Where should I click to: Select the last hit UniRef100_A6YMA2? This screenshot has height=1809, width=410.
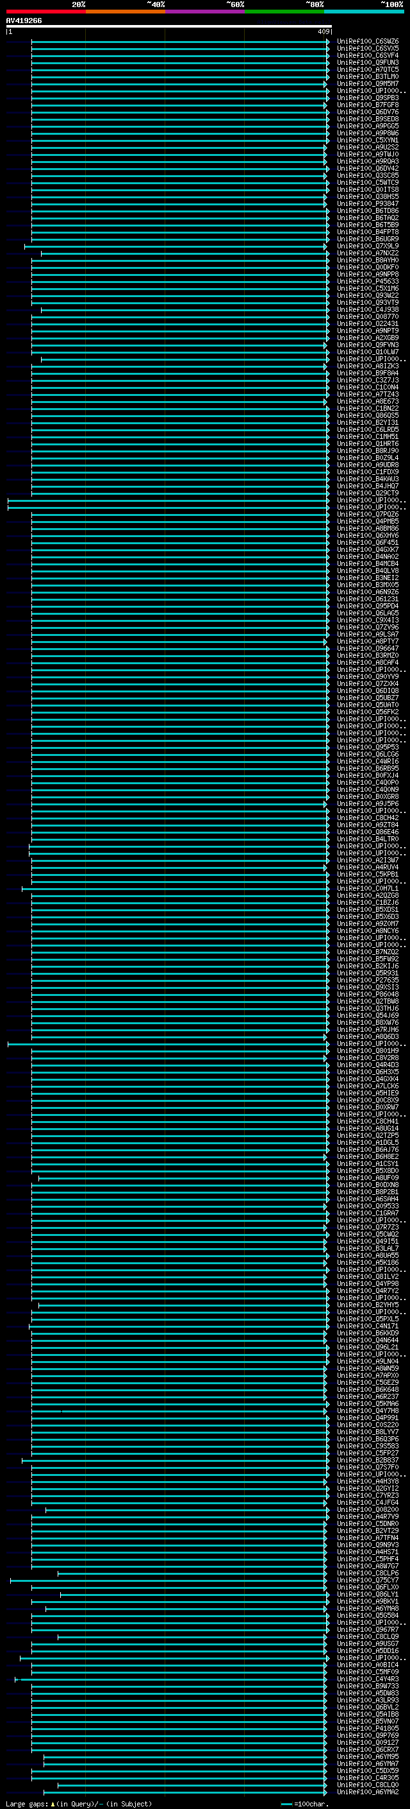click(368, 1792)
